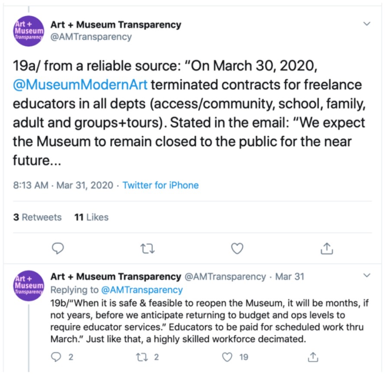387x380 pixels.
Task: Click the Twitter for iPhone link
Action: tap(161, 185)
